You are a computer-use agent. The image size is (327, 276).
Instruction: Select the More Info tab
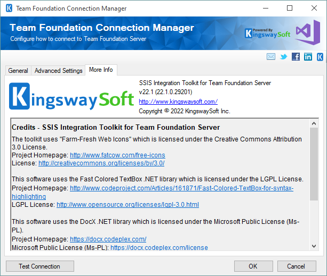[x=101, y=70]
